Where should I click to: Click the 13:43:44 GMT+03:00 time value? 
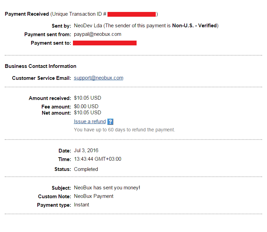click(x=98, y=159)
